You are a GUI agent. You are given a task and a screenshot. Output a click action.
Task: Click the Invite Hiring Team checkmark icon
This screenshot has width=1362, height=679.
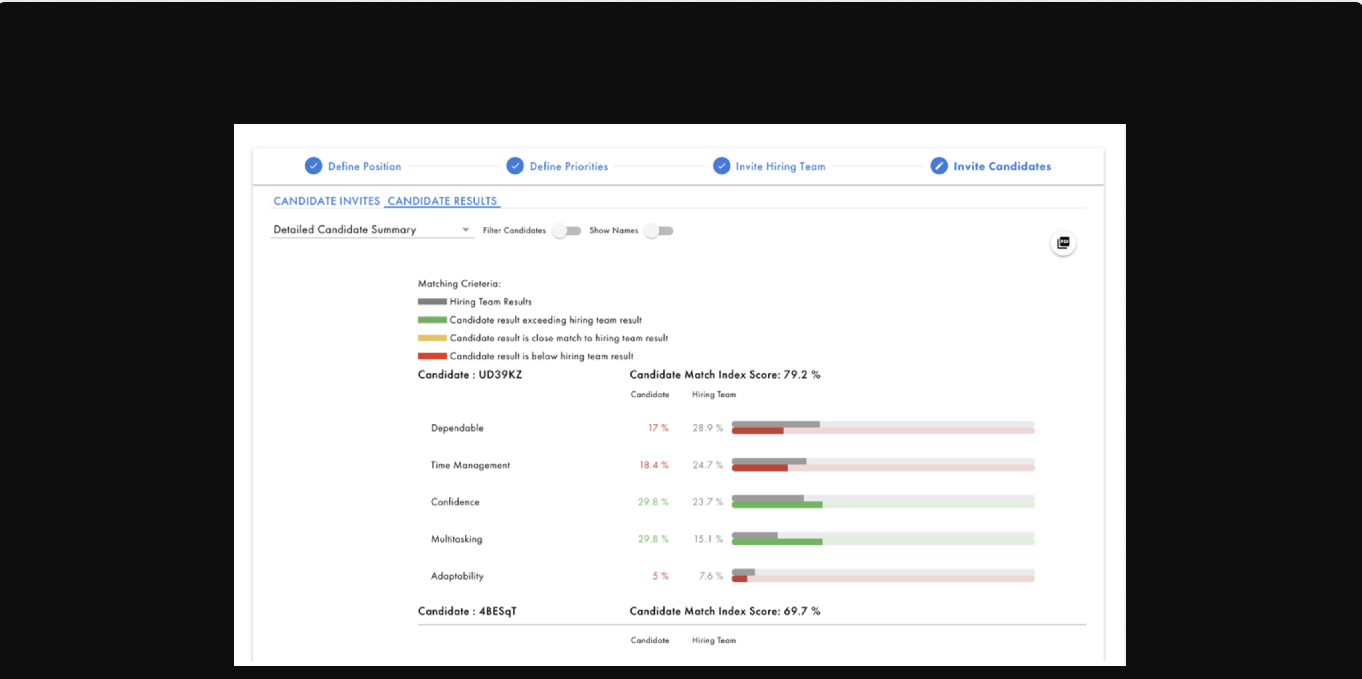click(x=721, y=166)
